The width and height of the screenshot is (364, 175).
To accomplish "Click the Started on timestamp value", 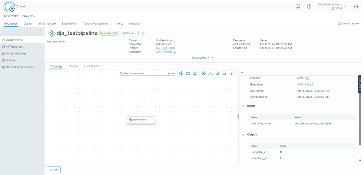I will (313, 91).
